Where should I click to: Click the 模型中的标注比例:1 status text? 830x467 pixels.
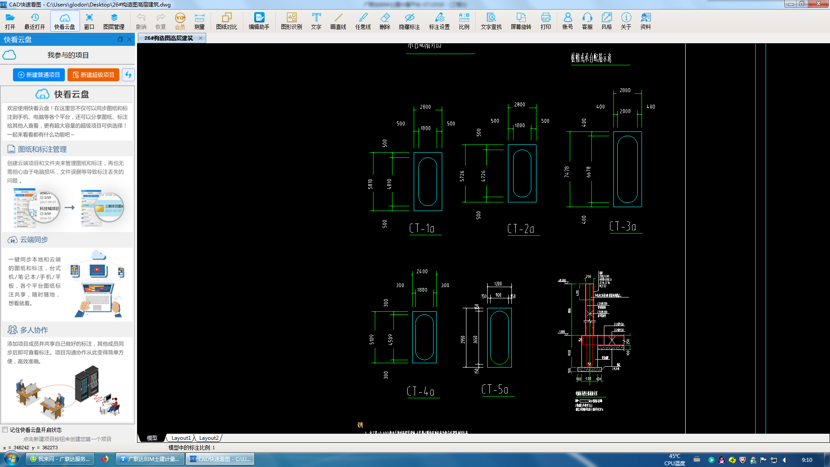(x=192, y=448)
